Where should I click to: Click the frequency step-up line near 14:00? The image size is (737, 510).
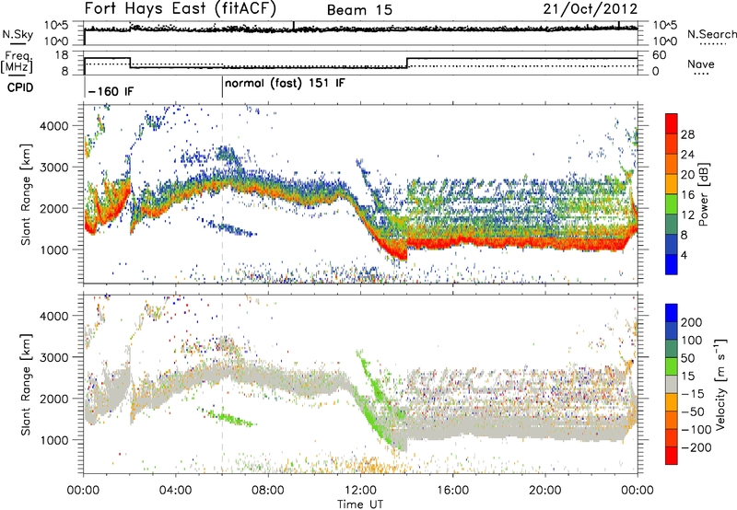coord(407,63)
